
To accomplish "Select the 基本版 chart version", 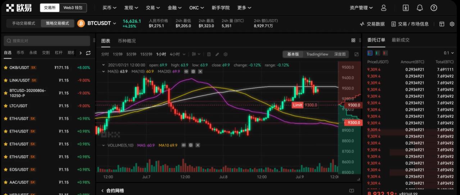I will (293, 54).
